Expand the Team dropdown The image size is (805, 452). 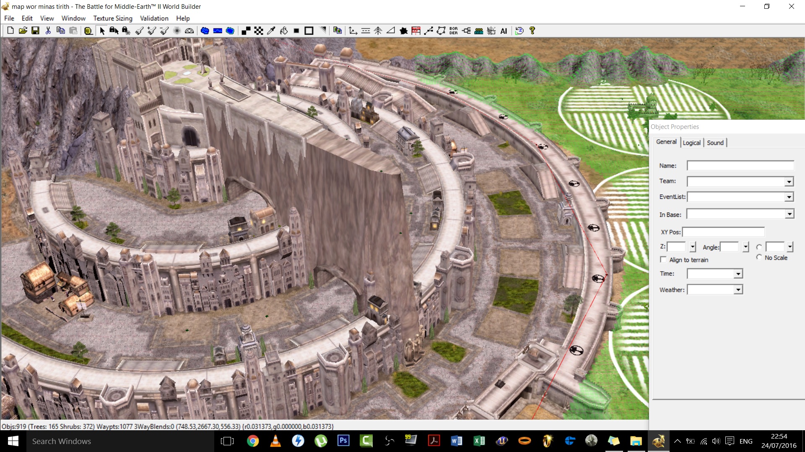click(x=789, y=182)
